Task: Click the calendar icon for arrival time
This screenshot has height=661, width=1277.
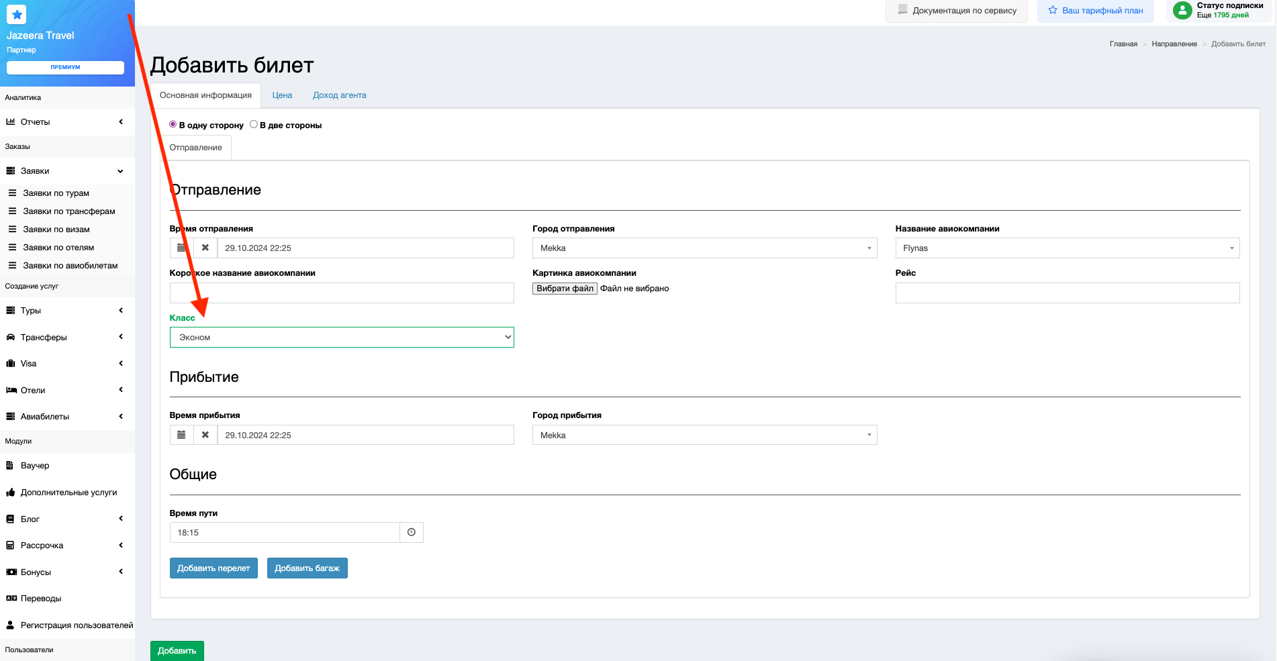Action: point(181,436)
